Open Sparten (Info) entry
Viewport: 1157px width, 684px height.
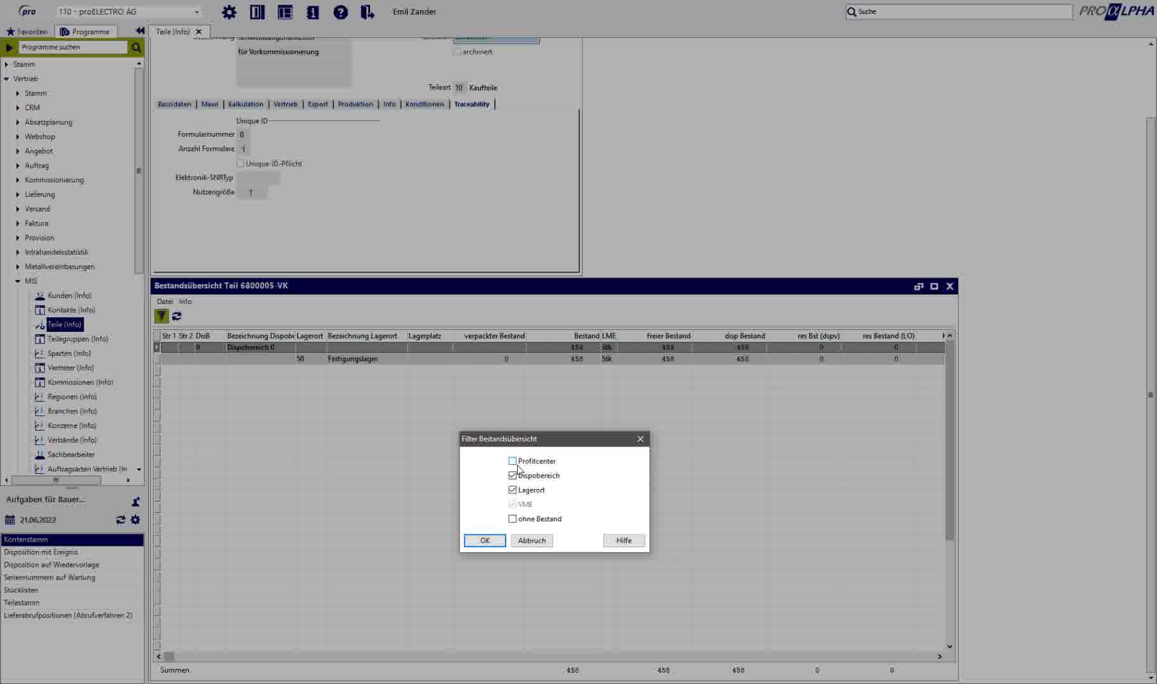69,353
